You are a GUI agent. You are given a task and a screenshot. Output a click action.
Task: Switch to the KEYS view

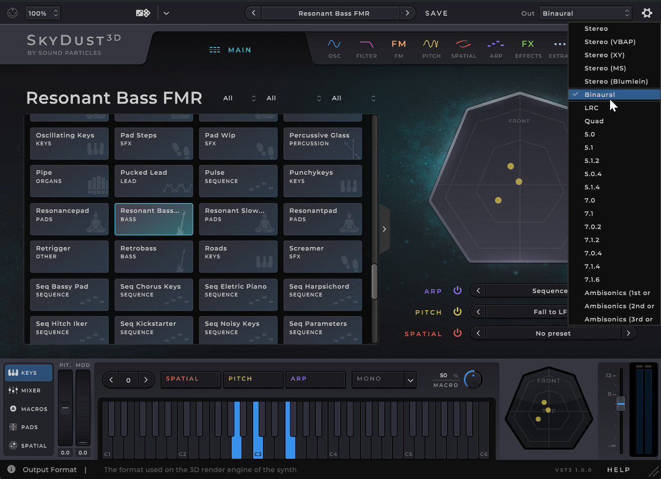pos(28,373)
